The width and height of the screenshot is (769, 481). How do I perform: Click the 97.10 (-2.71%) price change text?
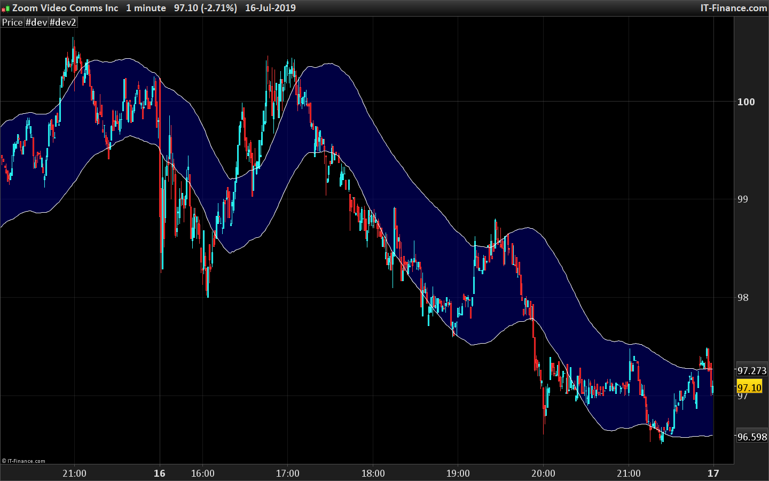tap(206, 8)
